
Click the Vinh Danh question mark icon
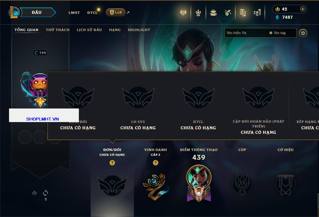[x=155, y=162]
